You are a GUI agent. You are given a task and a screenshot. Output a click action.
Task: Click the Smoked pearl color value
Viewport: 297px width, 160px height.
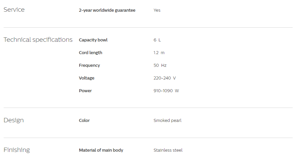click(168, 121)
